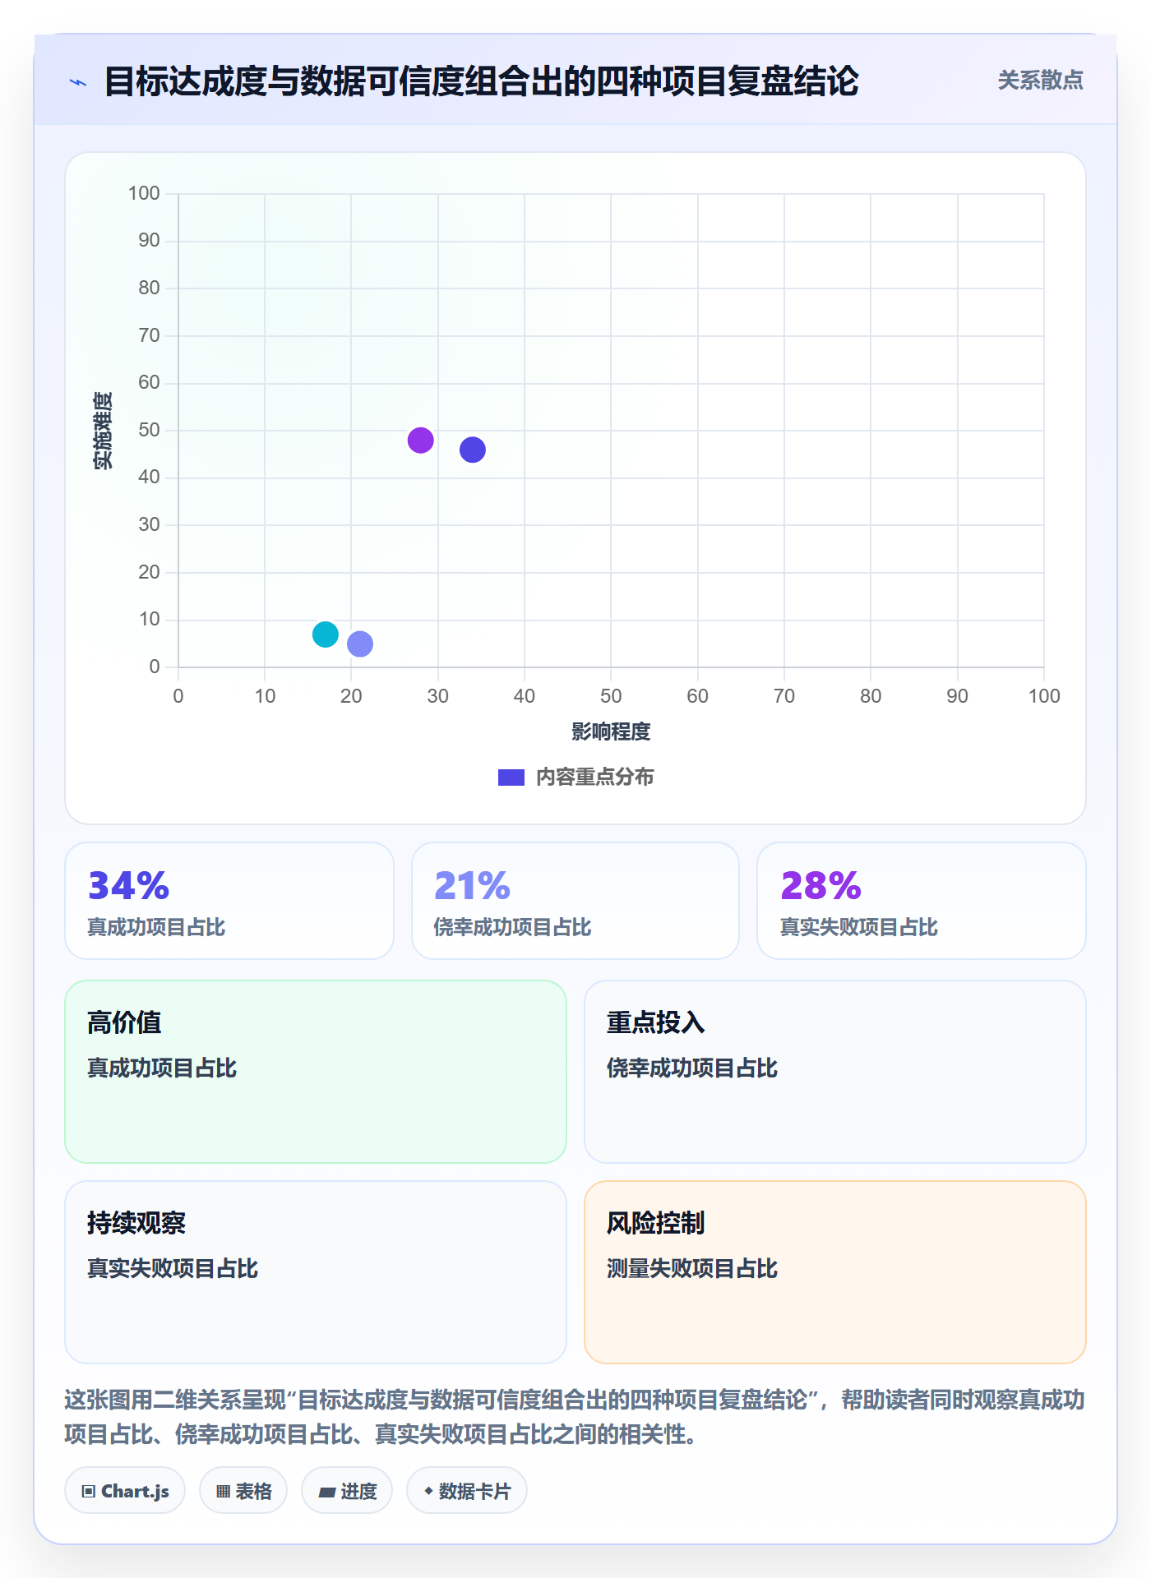Click the 进度 tag chip

pyautogui.click(x=347, y=1490)
